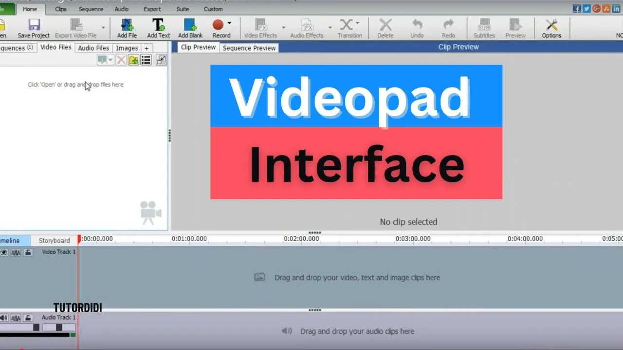Click the 0:03:00.000 mark on timeline ruler
The width and height of the screenshot is (623, 350).
coord(413,239)
